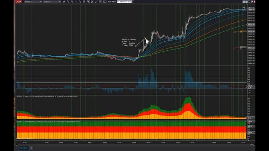Click the scroll-right arrow at the bottom right
269x151 pixels.
(254, 145)
